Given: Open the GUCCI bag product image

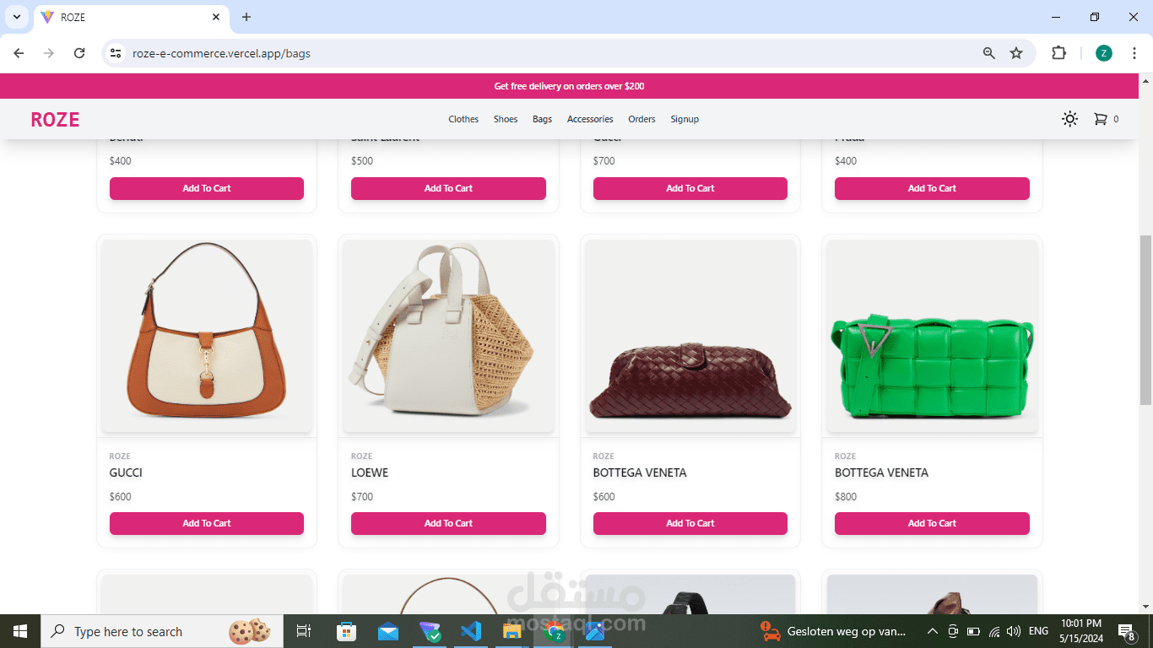Looking at the screenshot, I should [207, 336].
